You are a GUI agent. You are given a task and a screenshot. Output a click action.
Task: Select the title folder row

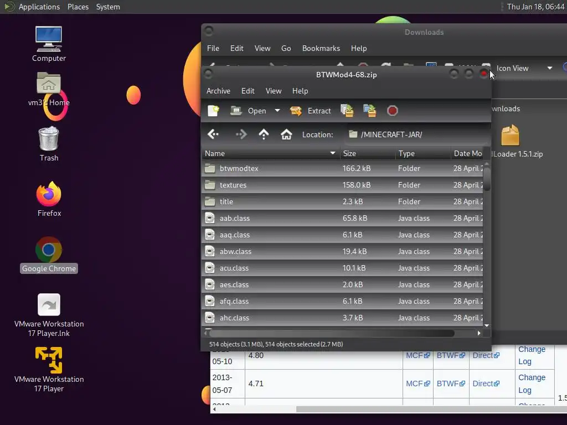342,201
